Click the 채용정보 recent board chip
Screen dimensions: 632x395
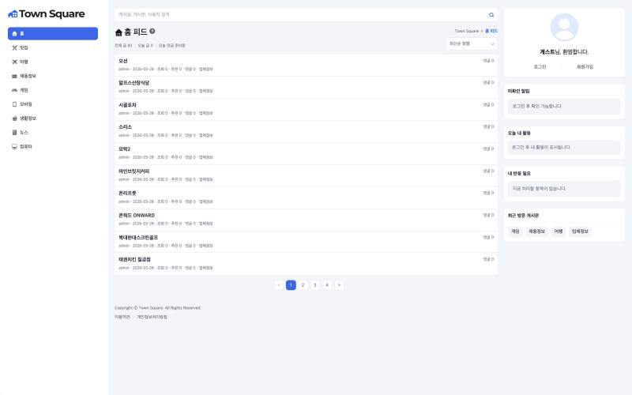point(537,231)
